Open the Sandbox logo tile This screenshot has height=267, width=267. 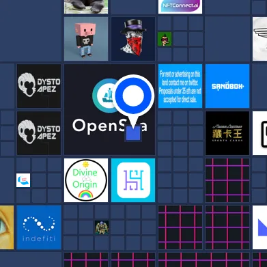pyautogui.click(x=227, y=86)
